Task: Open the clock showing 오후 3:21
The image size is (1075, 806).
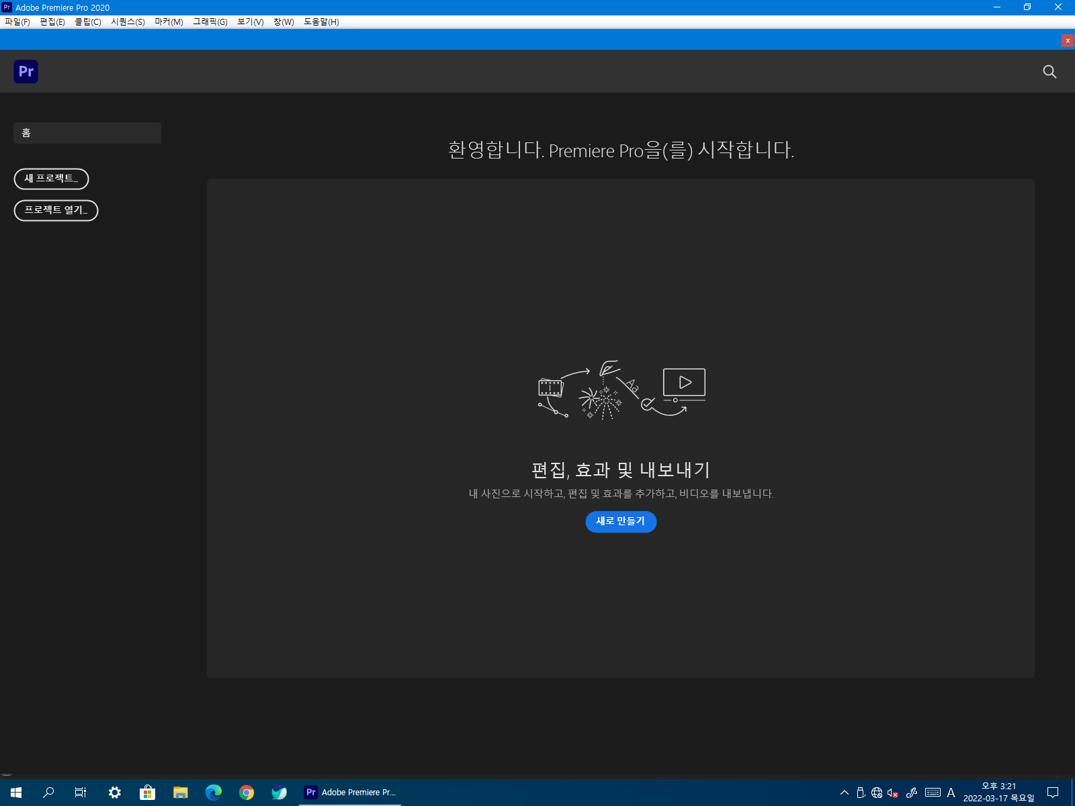Action: pos(999,793)
